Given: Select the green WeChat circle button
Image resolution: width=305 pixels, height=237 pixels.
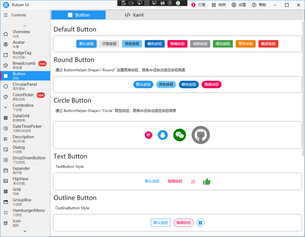Looking at the screenshot, I should (180, 135).
